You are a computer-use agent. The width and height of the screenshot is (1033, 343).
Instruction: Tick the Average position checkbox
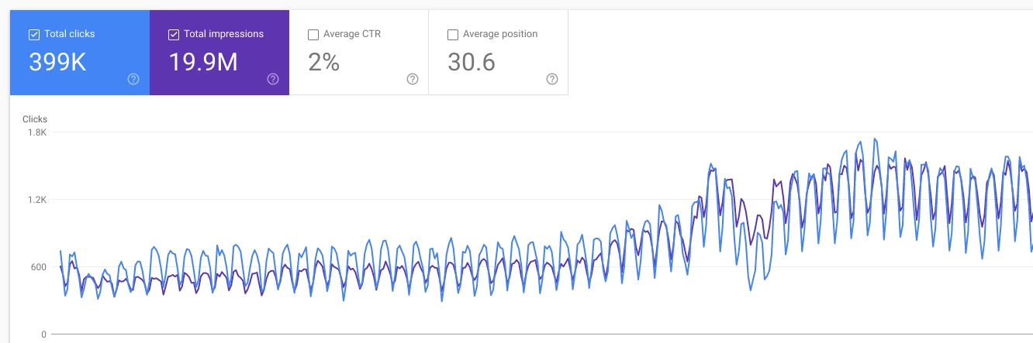coord(453,34)
